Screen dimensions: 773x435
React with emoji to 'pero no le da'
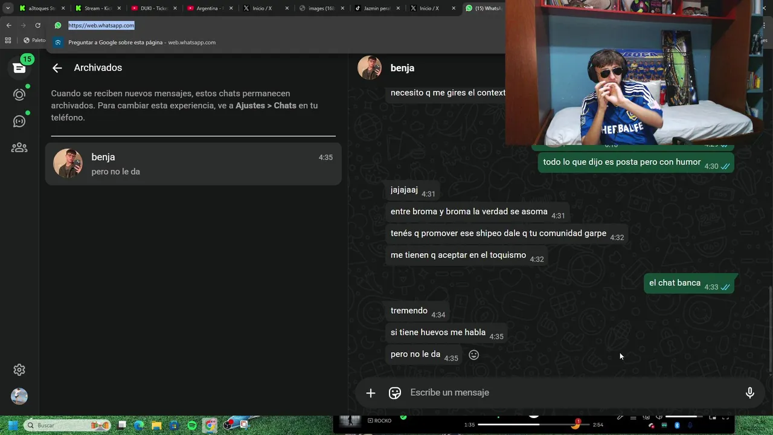point(474,355)
